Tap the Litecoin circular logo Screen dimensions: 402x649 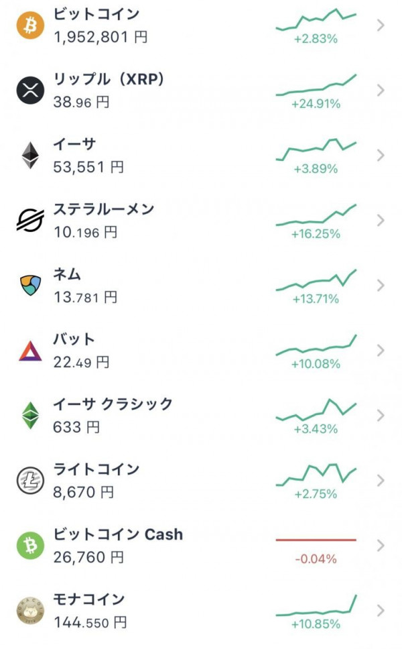30,481
